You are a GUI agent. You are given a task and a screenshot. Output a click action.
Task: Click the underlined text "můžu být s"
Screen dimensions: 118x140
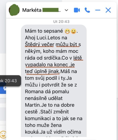68,44
